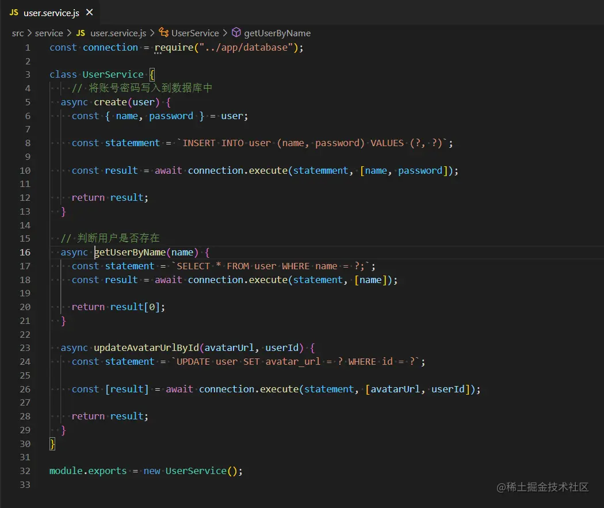Click the opening brace on line 3
This screenshot has width=604, height=508.
click(x=152, y=74)
